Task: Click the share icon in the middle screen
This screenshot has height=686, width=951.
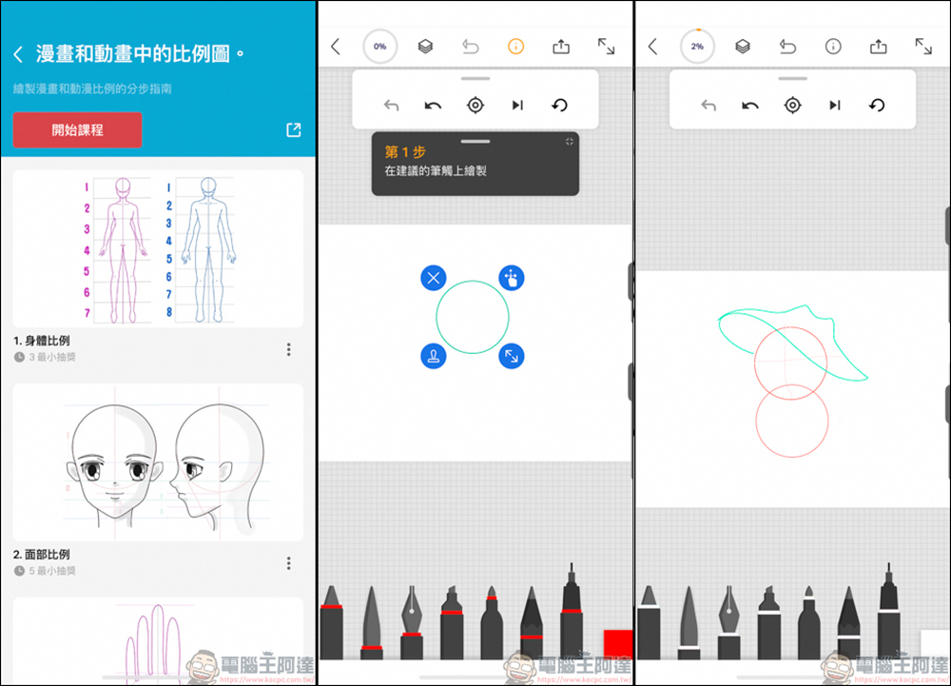Action: tap(561, 46)
